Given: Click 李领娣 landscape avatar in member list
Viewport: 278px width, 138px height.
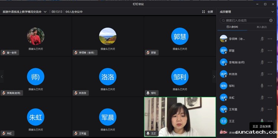Looking at the screenshot, I should [x=224, y=39].
